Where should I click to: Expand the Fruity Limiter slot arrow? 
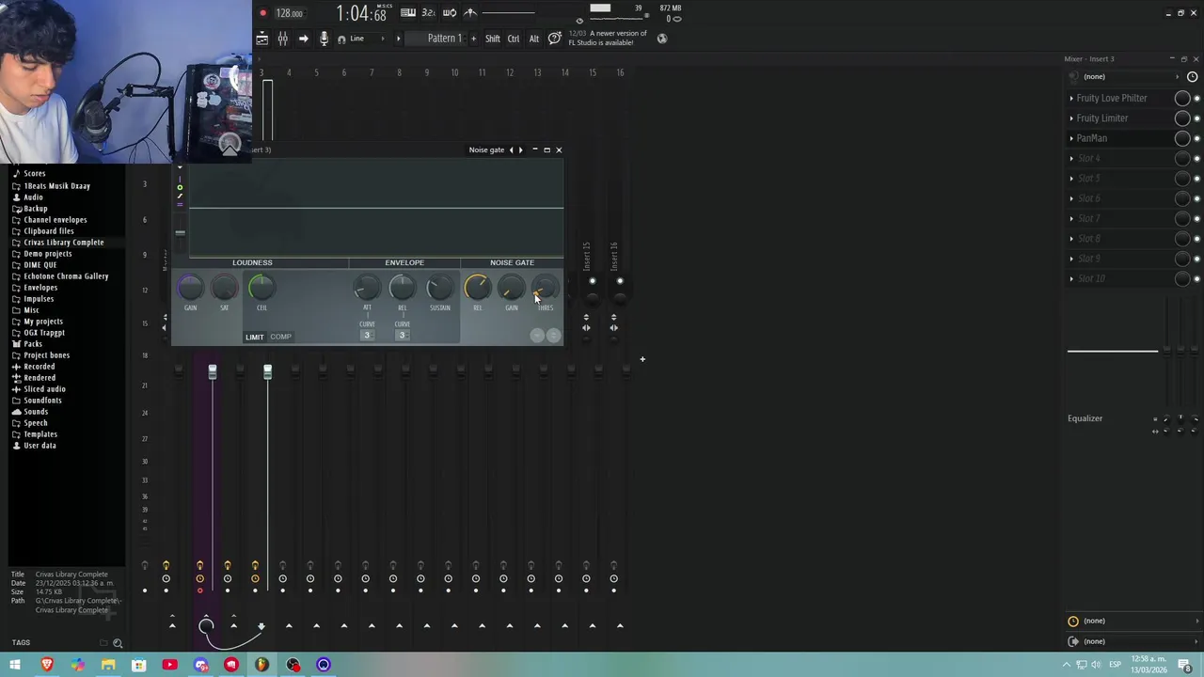pos(1071,118)
